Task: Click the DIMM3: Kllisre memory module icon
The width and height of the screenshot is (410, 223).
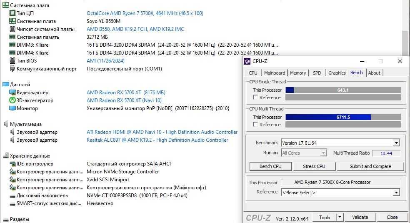Action: pos(12,45)
